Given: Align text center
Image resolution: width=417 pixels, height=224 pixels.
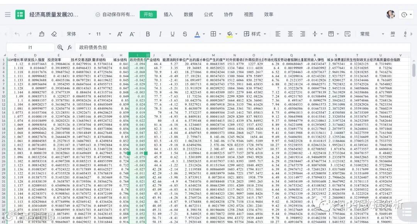Looking at the screenshot, I should [290, 34].
